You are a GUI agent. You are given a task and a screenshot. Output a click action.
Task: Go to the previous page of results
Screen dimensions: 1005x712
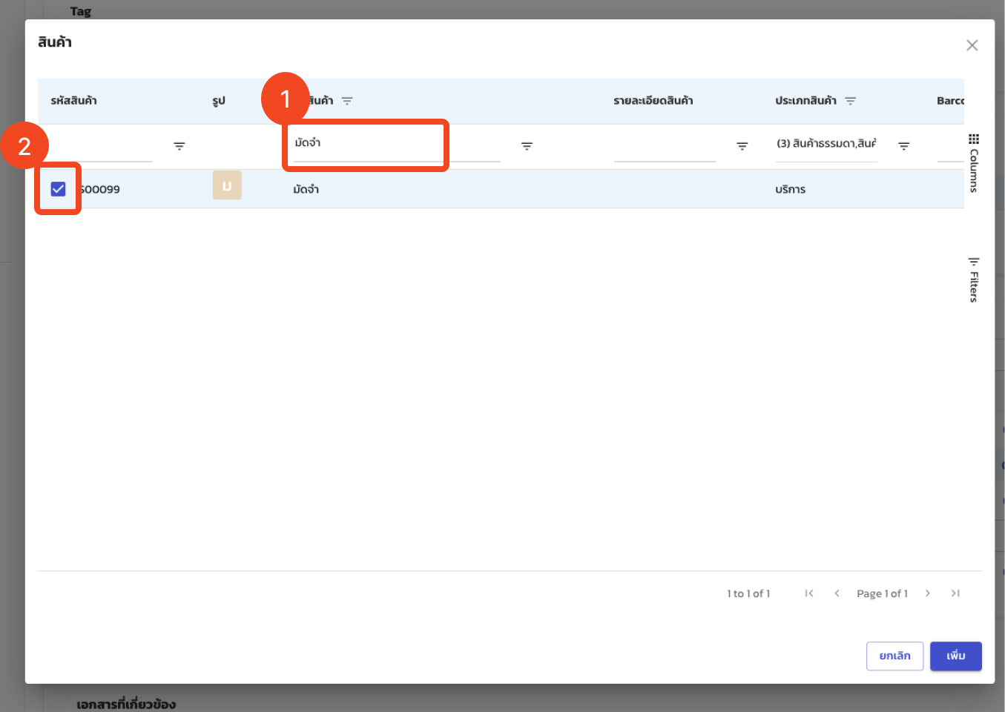pos(837,593)
